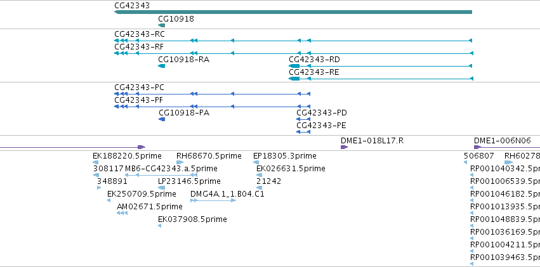Select the RH68670.5prime EST glyph
The image size is (540, 267).
pyautogui.click(x=180, y=162)
